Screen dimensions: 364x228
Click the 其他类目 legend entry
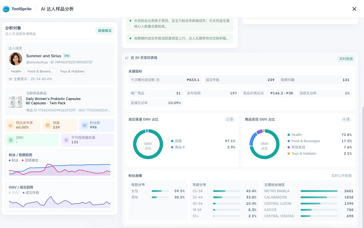click(x=296, y=147)
